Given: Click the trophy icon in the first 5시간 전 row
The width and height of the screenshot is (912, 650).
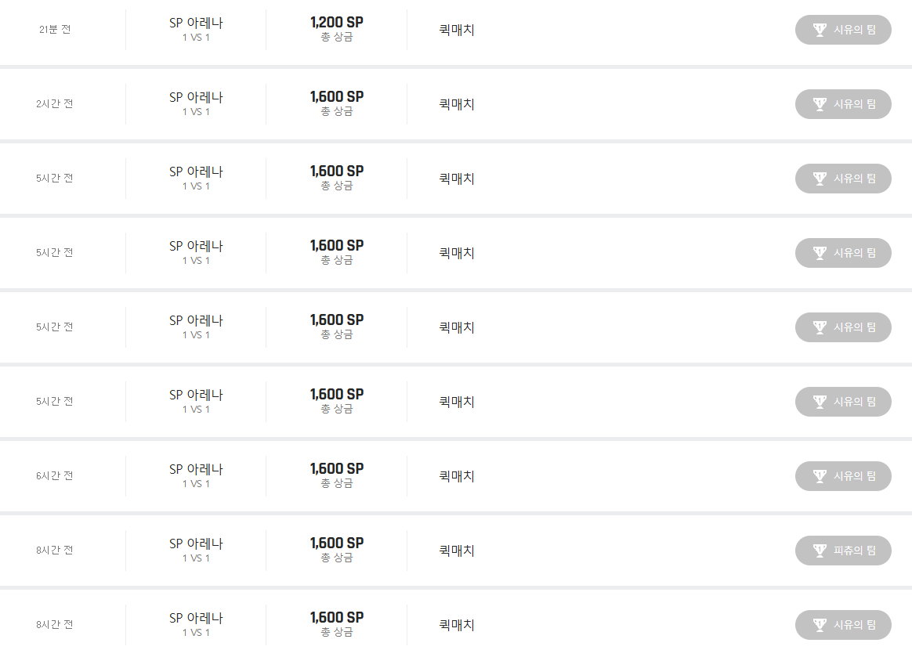Looking at the screenshot, I should [x=820, y=179].
